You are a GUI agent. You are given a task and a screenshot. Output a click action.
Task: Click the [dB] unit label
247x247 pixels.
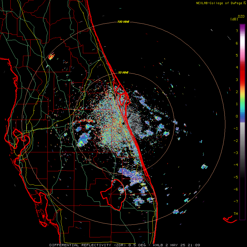(x=234, y=19)
